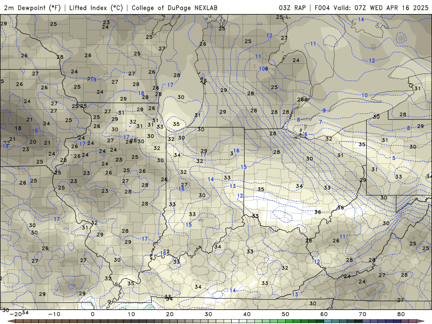Click the blue "7" lifted index contour label
Image resolution: width=432 pixels, height=324 pixels.
point(320,122)
